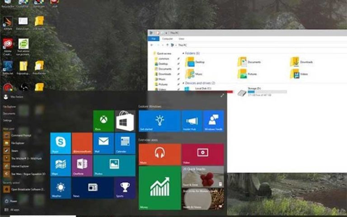The height and width of the screenshot is (217, 347).
Task: Open the orange @microsoft tile
Action: [x=82, y=143]
